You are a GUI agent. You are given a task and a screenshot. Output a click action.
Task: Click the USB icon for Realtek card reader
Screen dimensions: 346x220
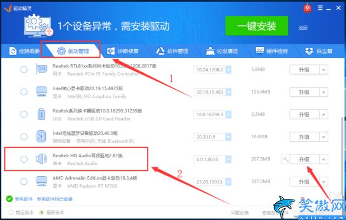[41, 114]
